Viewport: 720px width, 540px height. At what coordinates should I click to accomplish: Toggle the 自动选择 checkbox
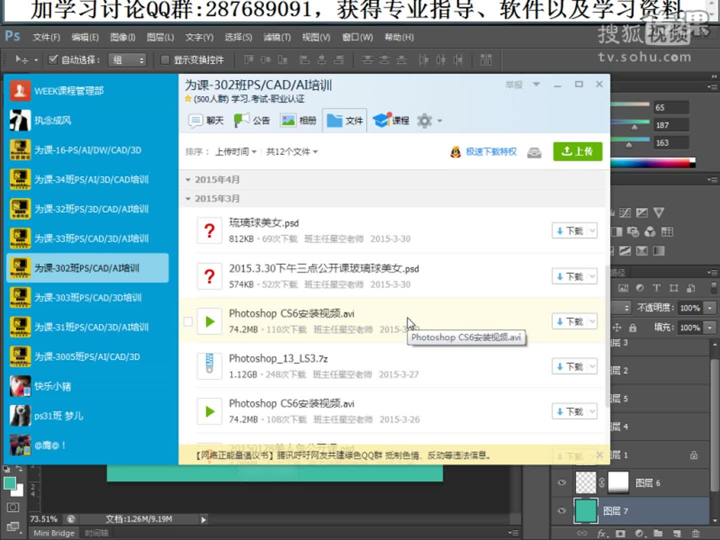[53, 59]
